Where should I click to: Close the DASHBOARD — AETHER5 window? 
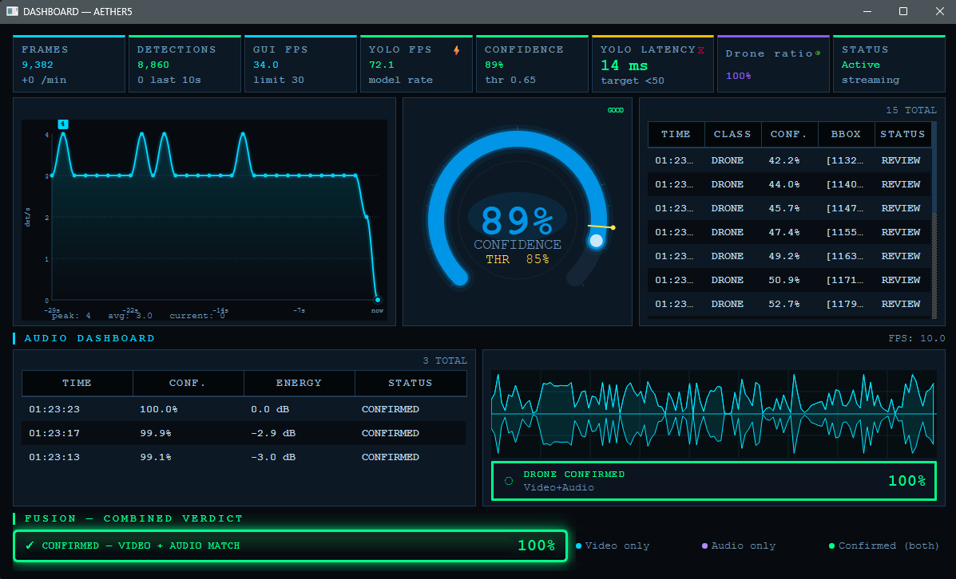[939, 12]
